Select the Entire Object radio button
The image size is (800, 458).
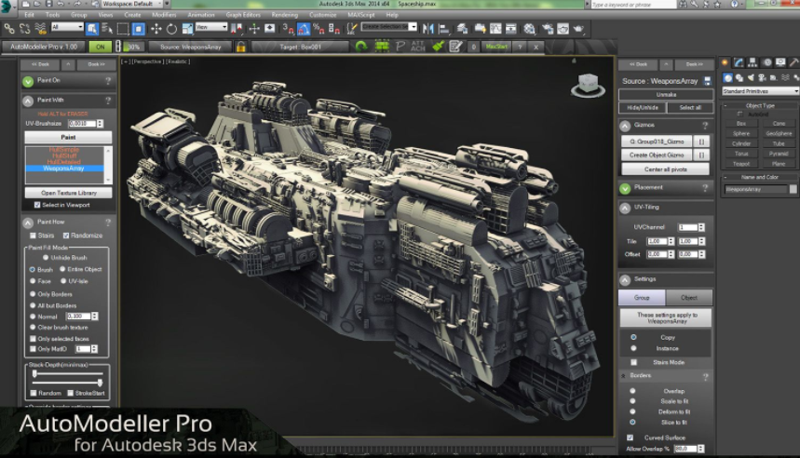[x=63, y=269]
